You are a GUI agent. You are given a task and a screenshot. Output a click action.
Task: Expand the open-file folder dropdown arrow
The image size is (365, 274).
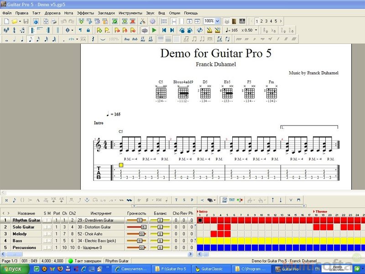pos(20,21)
